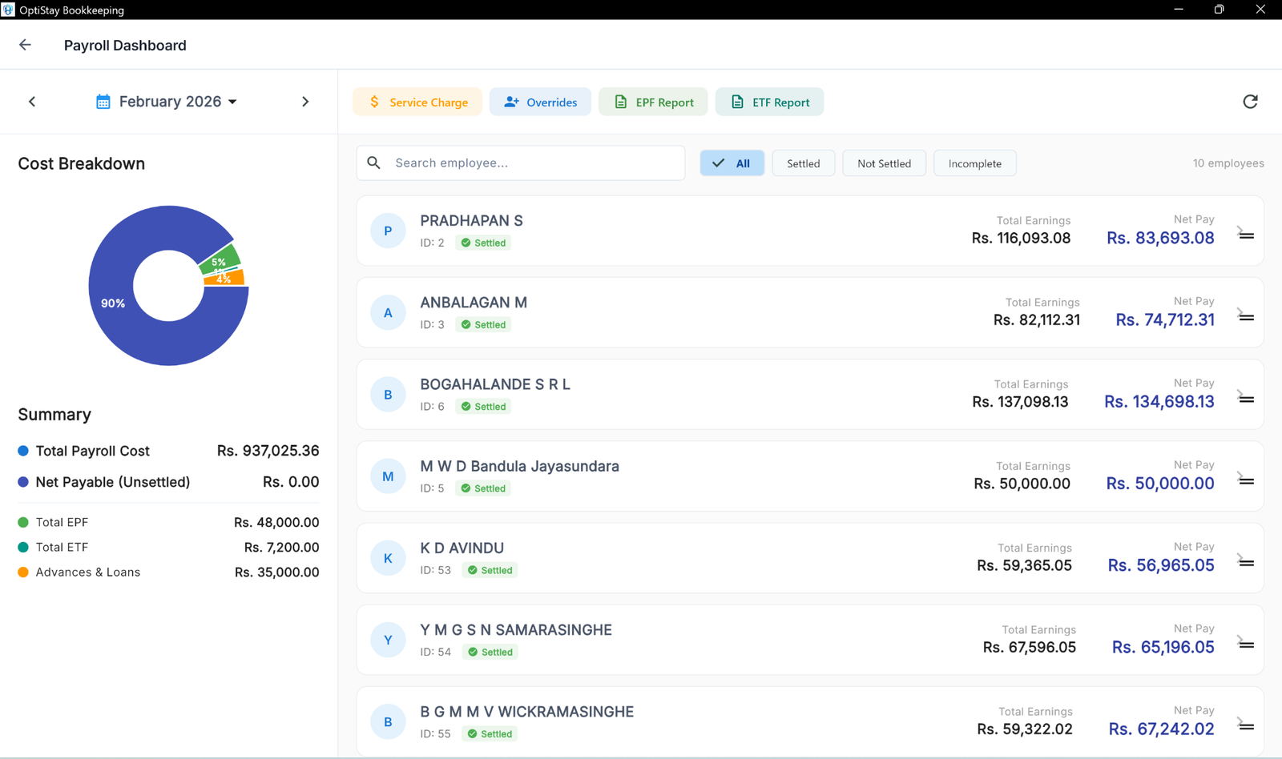Click the calendar icon beside February 2026
This screenshot has height=759, width=1282.
[x=103, y=102]
